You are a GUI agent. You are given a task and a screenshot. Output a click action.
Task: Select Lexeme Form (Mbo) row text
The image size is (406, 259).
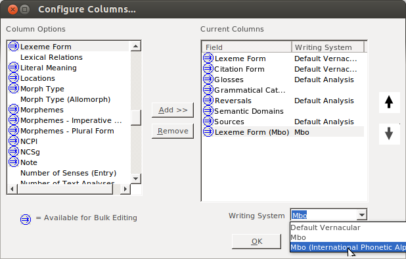(x=252, y=132)
